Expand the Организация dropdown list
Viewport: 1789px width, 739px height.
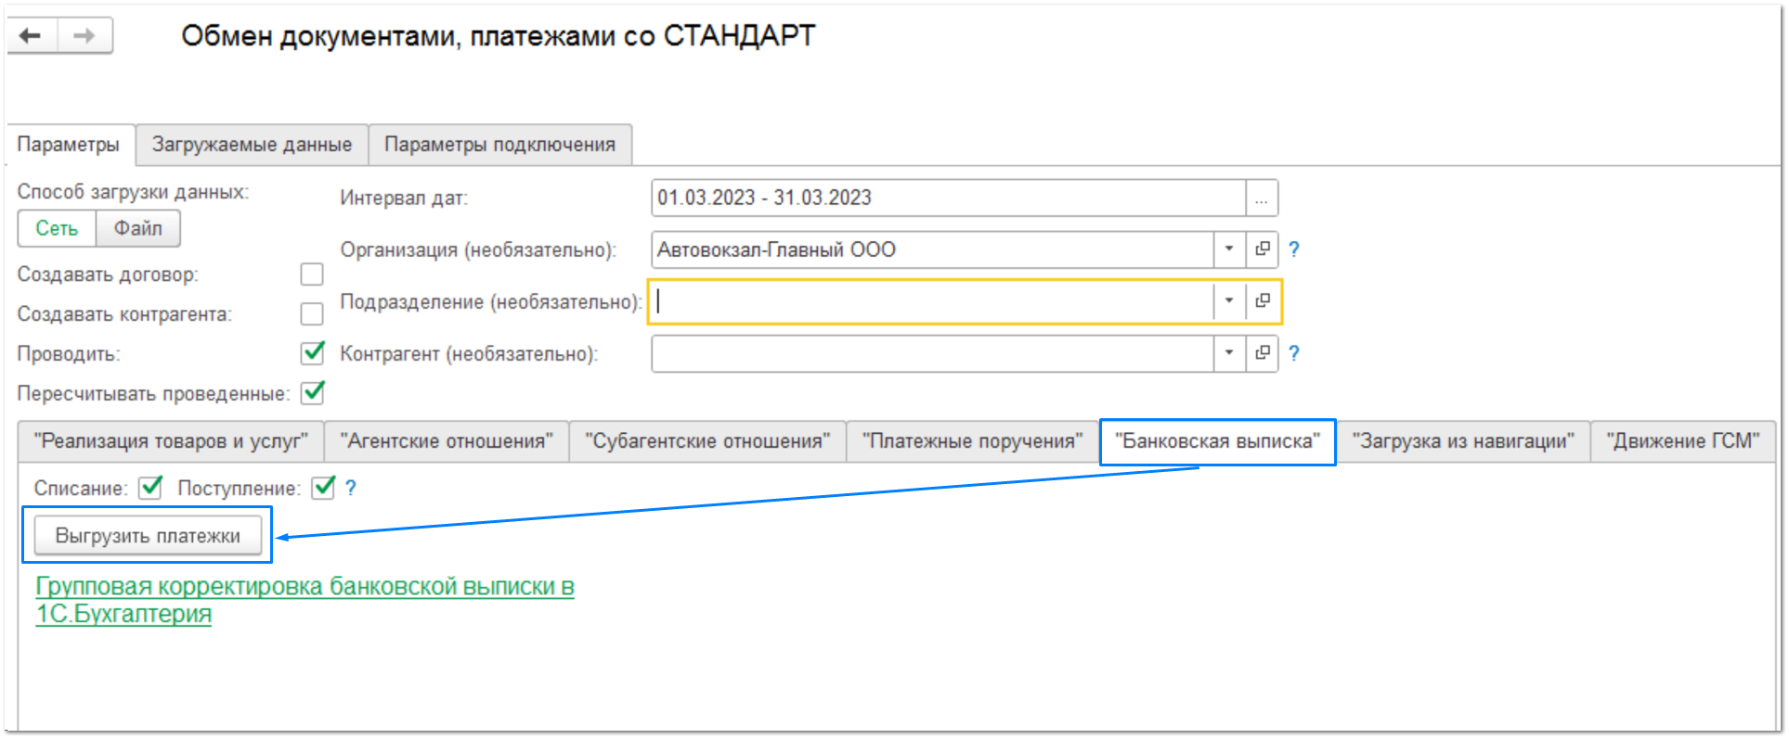coord(1228,249)
